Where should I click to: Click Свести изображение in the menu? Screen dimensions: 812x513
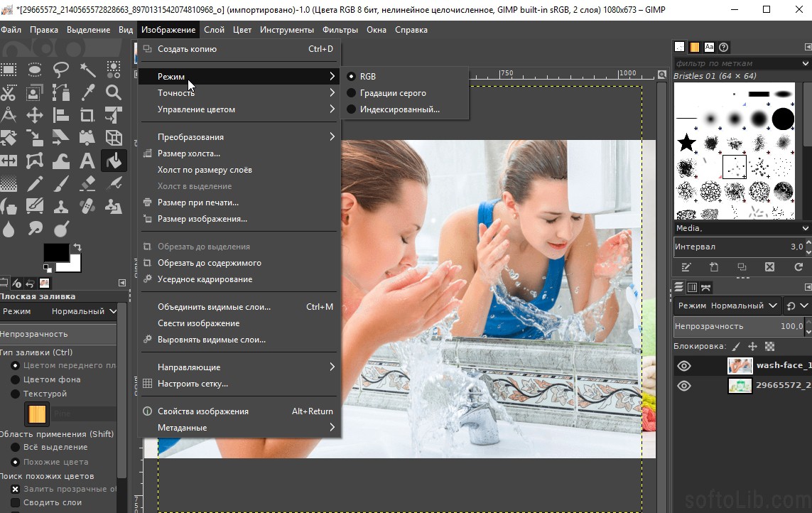239,323
